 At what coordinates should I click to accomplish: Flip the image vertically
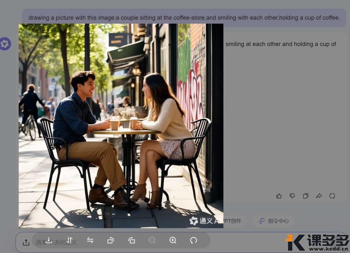(x=69, y=240)
